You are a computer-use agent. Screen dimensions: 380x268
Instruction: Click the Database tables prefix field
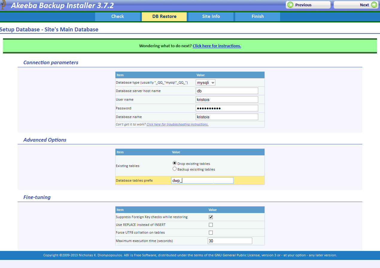pyautogui.click(x=202, y=180)
